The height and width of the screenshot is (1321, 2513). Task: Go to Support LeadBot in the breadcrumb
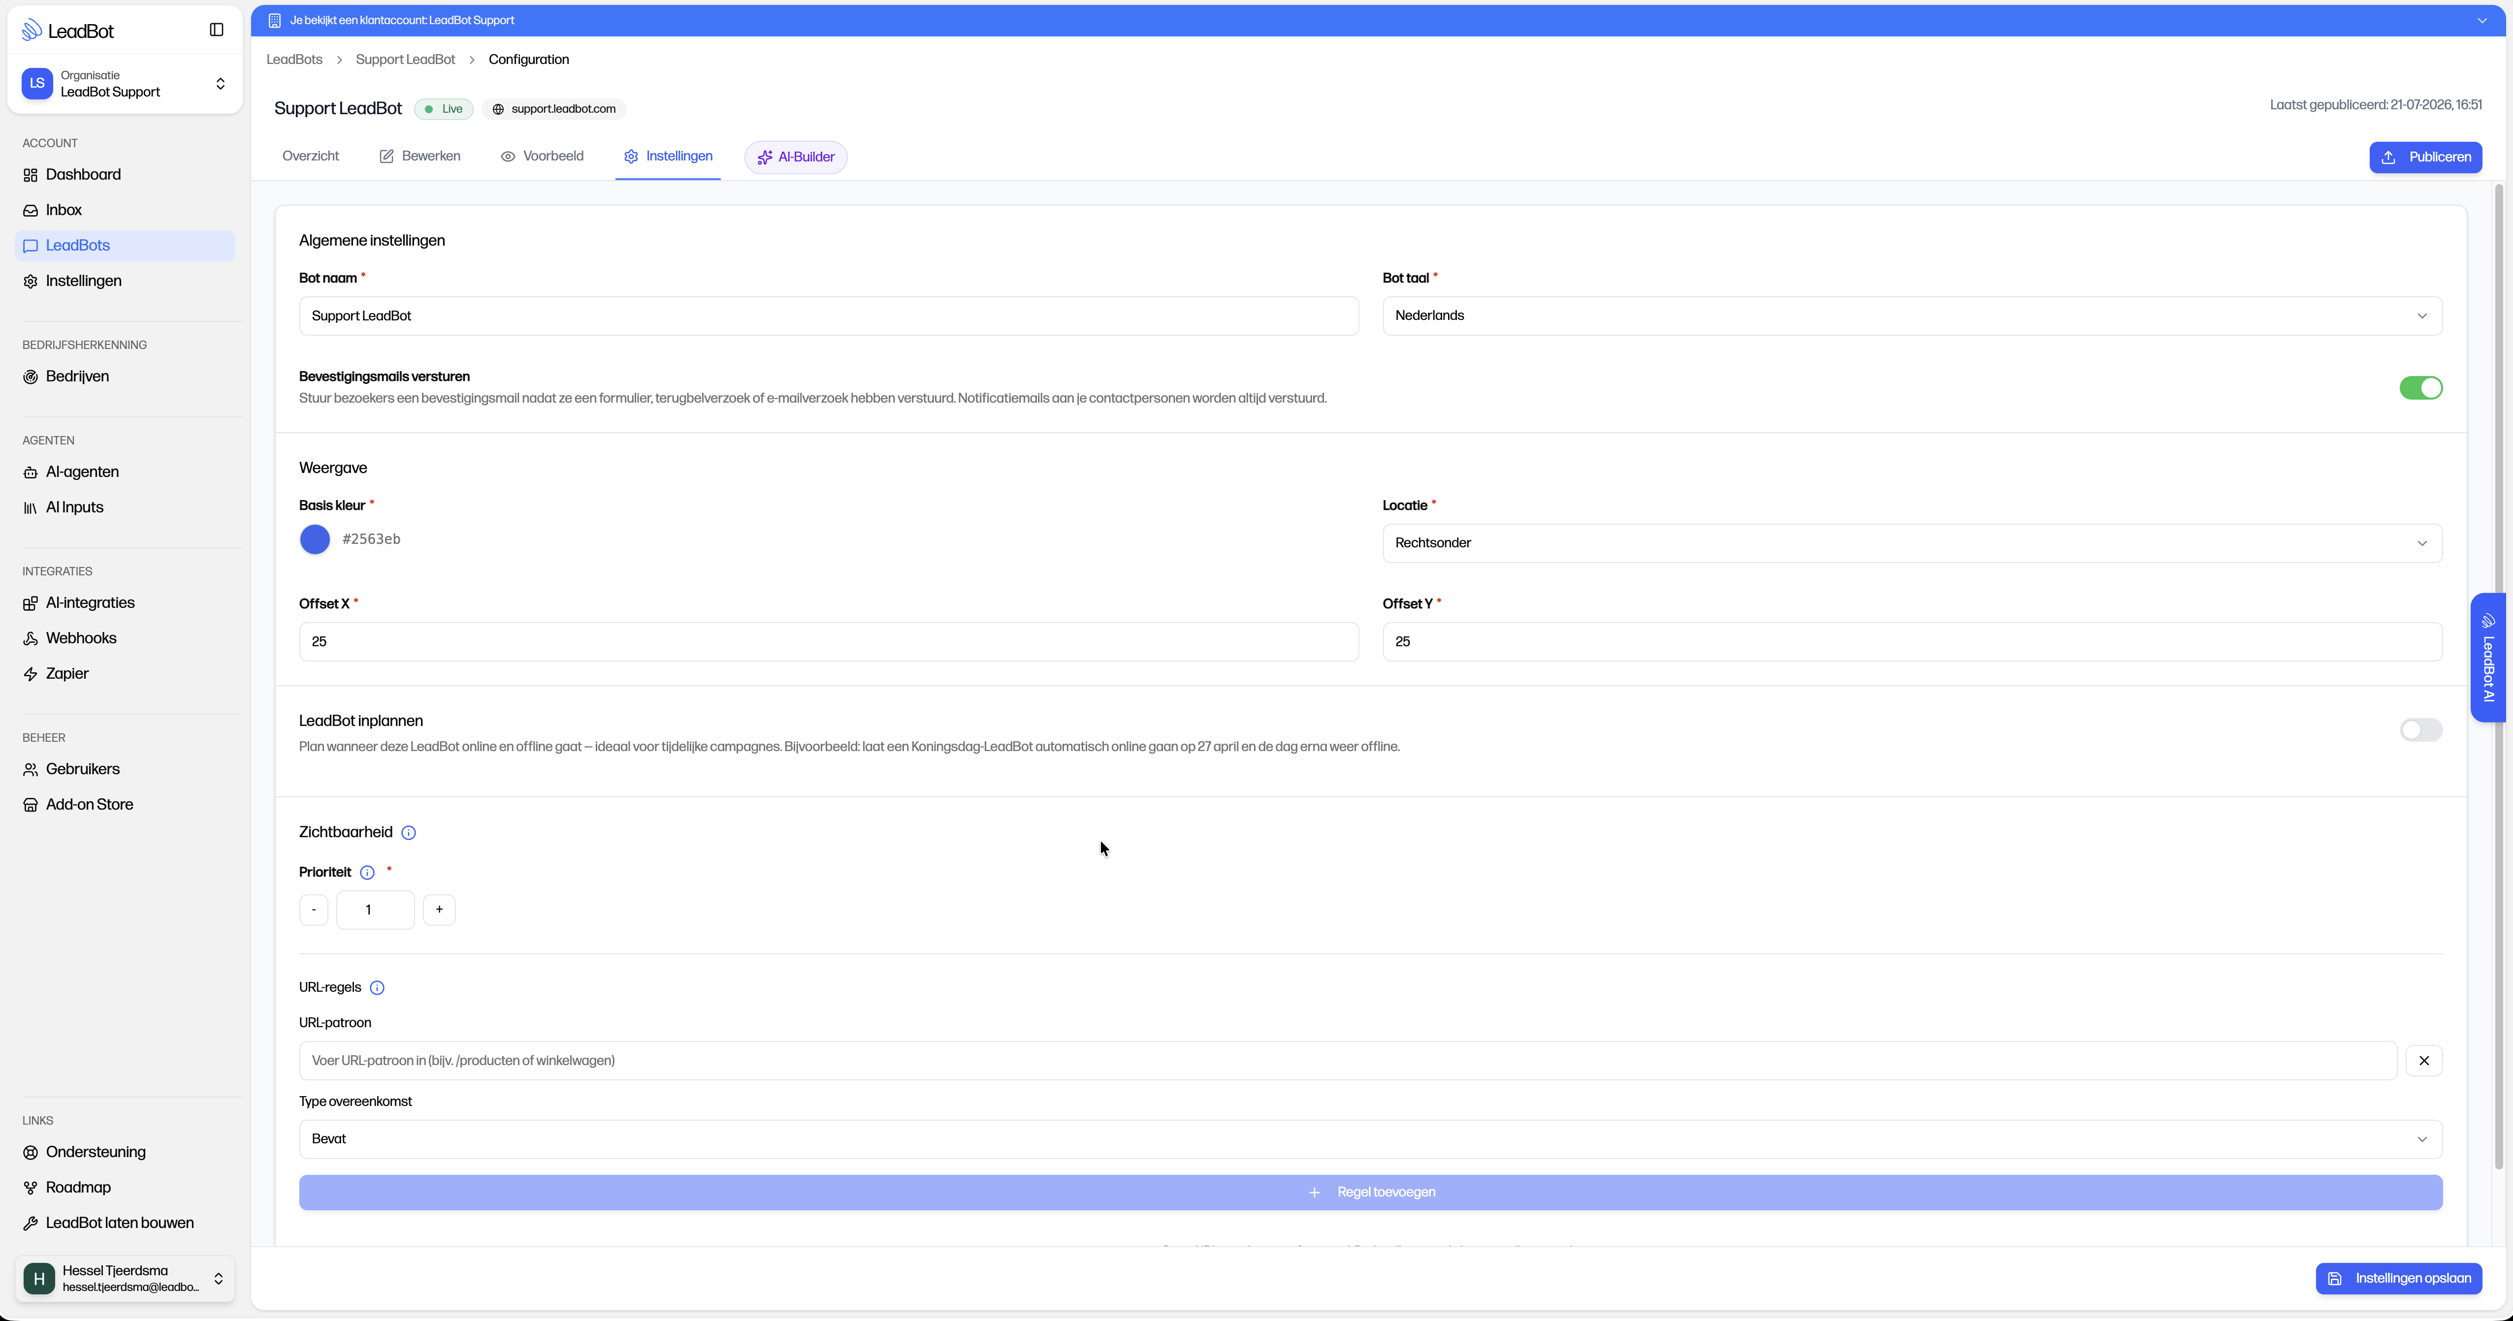pos(405,60)
